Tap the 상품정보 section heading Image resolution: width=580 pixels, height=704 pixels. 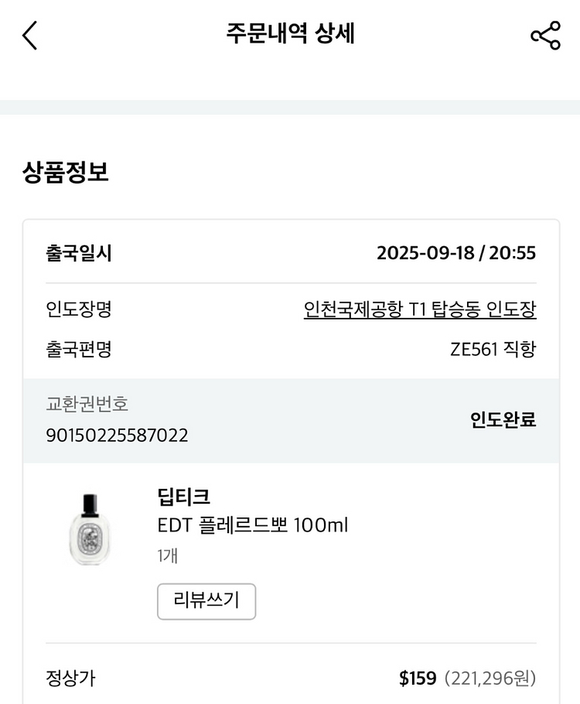point(66,173)
